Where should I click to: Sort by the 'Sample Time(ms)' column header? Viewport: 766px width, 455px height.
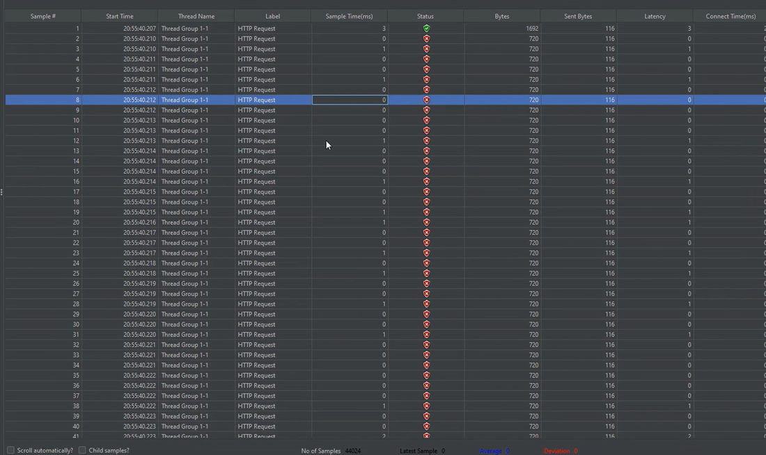click(x=350, y=16)
